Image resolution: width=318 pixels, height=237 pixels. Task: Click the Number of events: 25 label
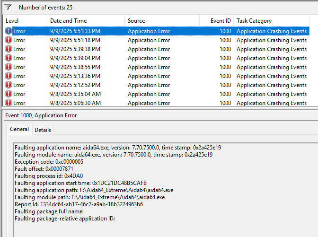45,8
